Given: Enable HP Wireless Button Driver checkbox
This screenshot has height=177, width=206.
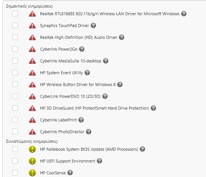Looking at the screenshot, I should tap(15, 84).
